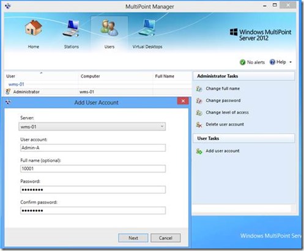Open the Help dropdown arrow
The height and width of the screenshot is (251, 304).
point(291,62)
